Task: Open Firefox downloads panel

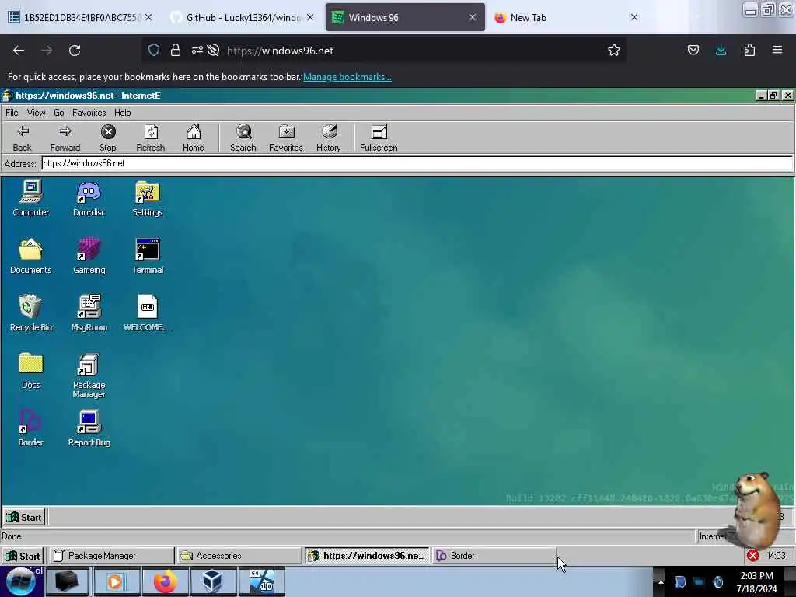Action: click(721, 51)
